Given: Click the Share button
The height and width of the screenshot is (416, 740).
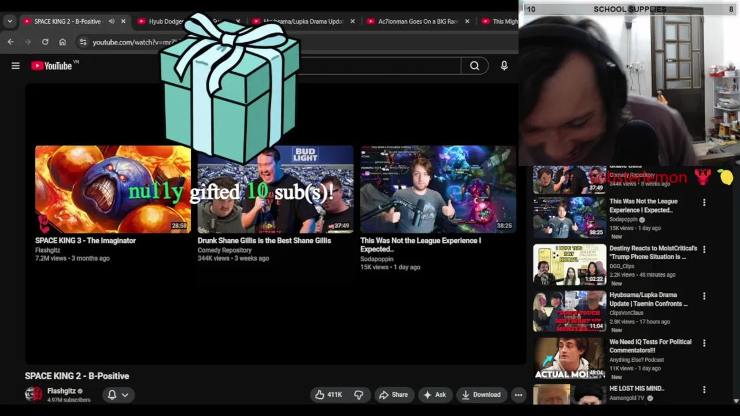Looking at the screenshot, I should [393, 395].
